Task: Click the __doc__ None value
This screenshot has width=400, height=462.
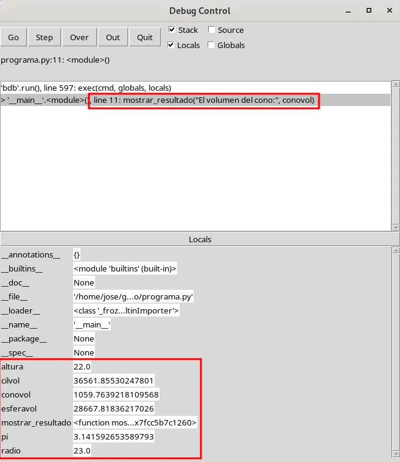Action: tap(84, 283)
